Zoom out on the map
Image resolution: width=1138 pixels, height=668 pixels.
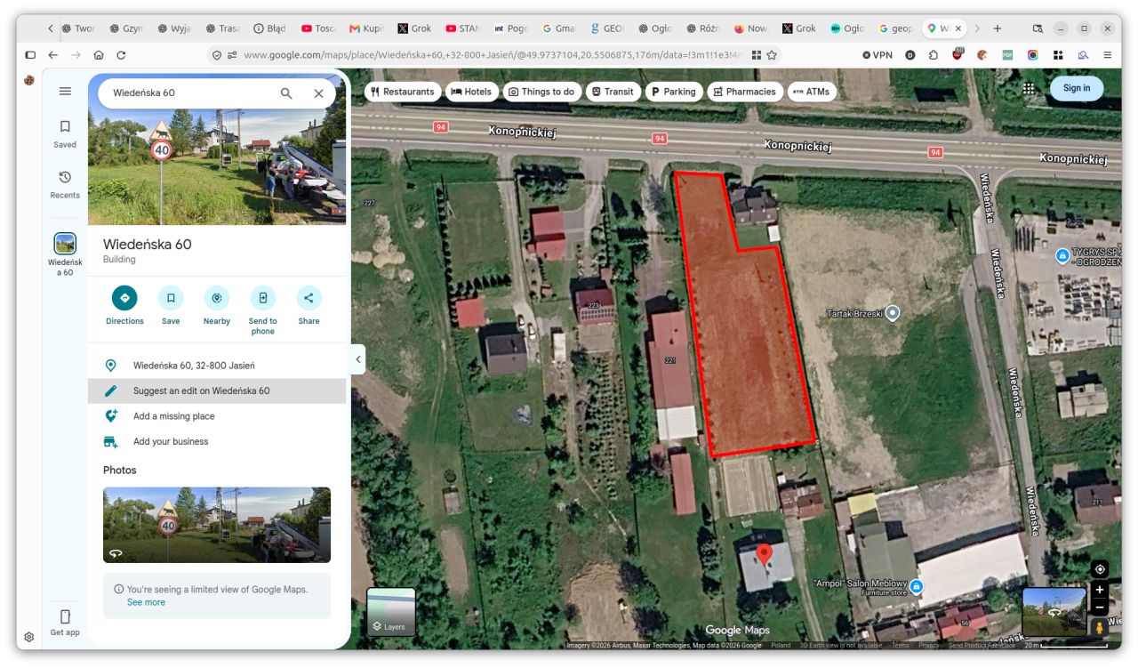coord(1100,607)
